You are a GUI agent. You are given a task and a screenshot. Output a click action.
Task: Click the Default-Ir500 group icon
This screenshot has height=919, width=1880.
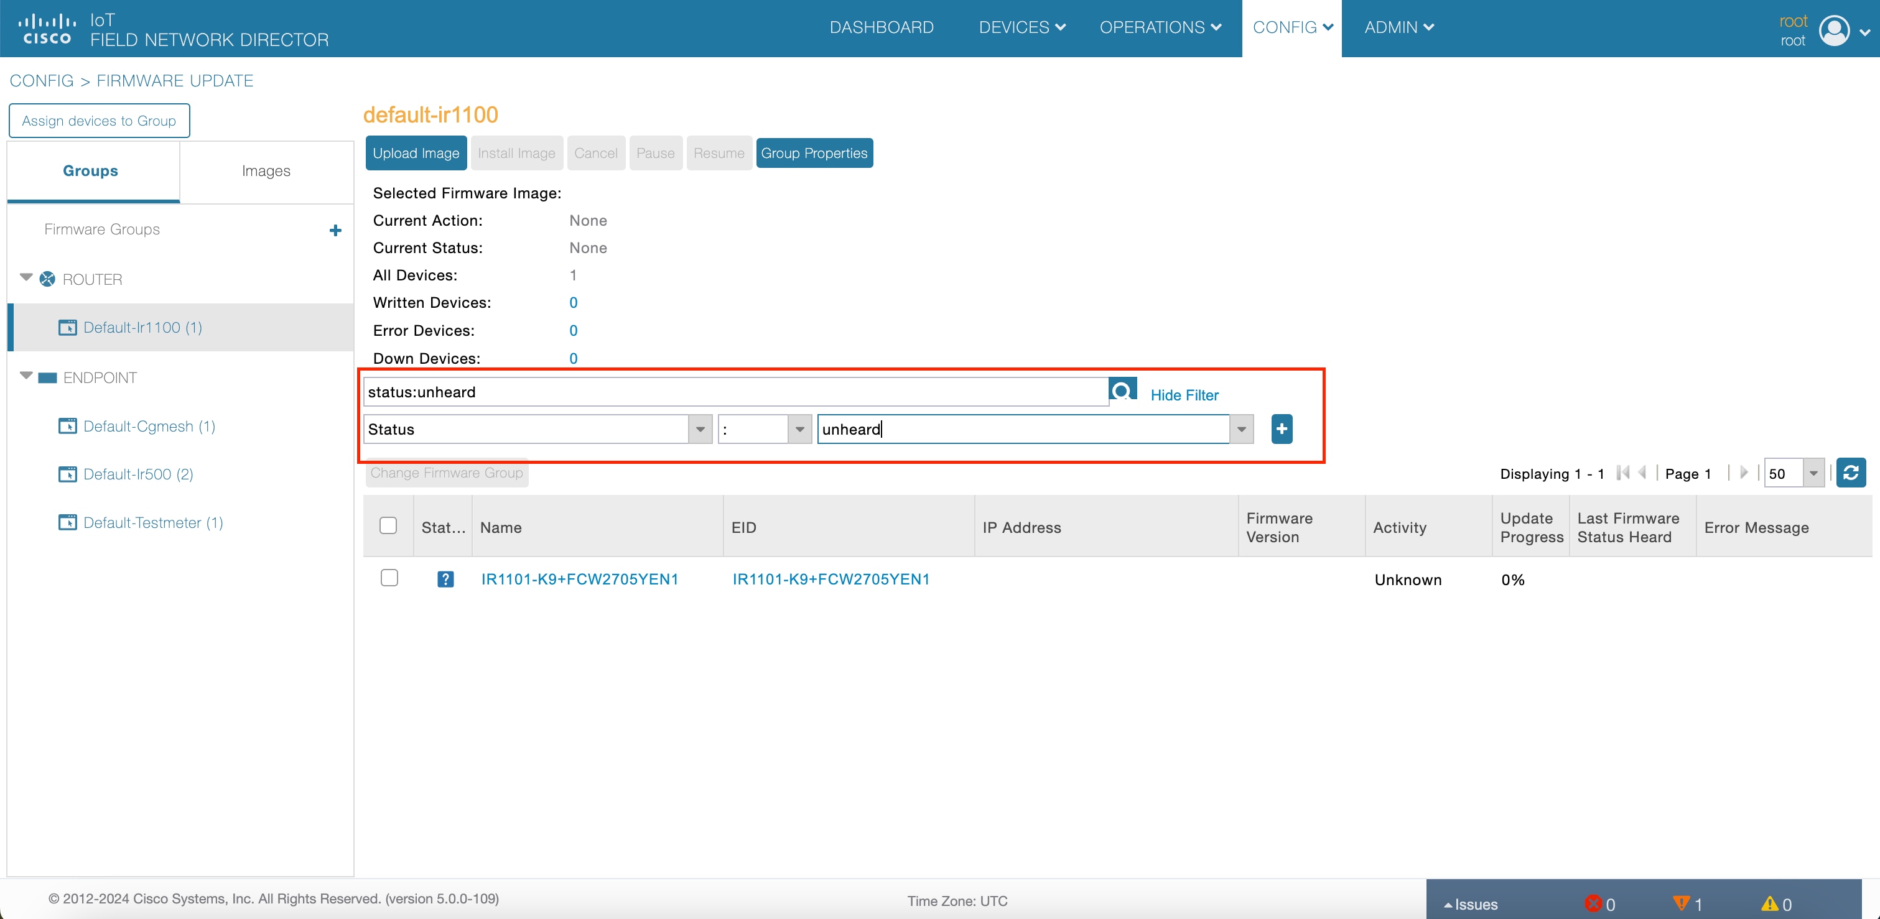tap(67, 474)
